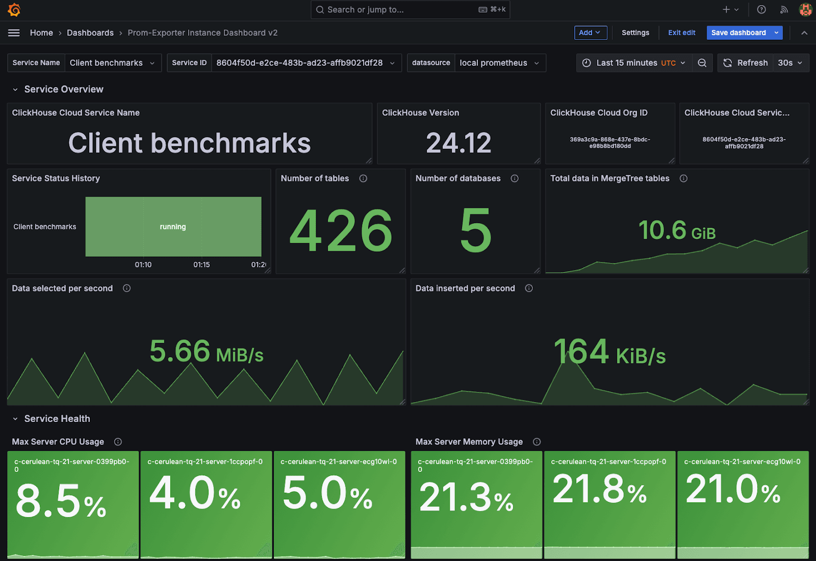The width and height of the screenshot is (816, 561).
Task: Collapse the Service Health row
Action: pyautogui.click(x=15, y=419)
